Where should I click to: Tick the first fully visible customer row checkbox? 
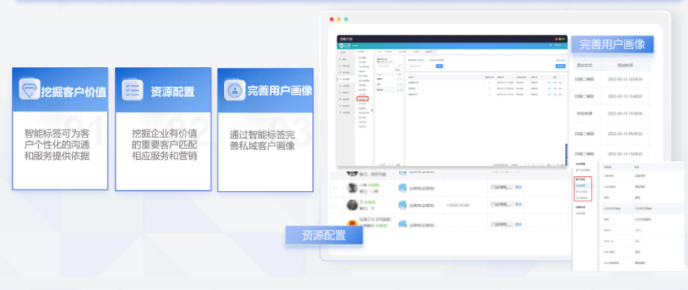coord(335,188)
